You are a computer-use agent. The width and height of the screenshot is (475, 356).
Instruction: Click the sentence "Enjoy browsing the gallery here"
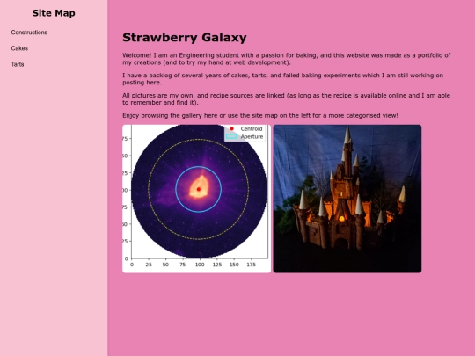[x=260, y=115]
